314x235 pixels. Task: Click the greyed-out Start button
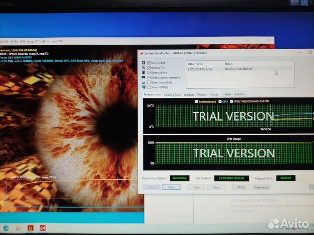pyautogui.click(x=151, y=187)
